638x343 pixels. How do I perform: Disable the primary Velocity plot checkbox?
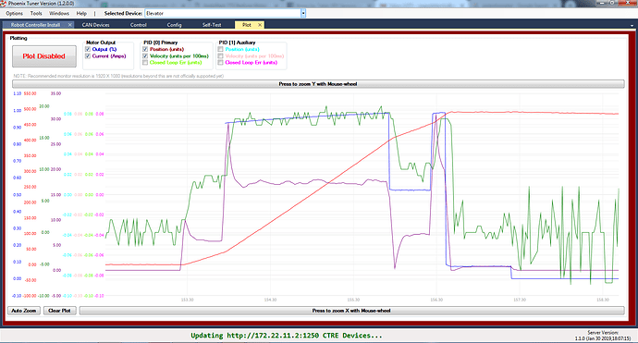click(x=145, y=55)
